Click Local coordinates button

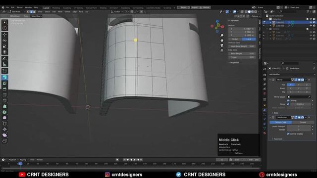(x=249, y=39)
